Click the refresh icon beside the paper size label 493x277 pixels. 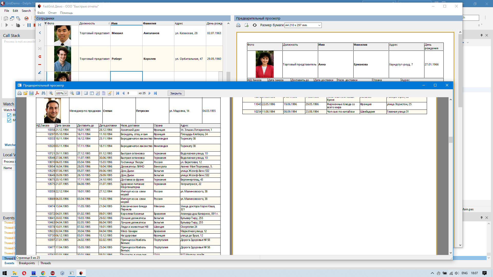[x=255, y=25]
